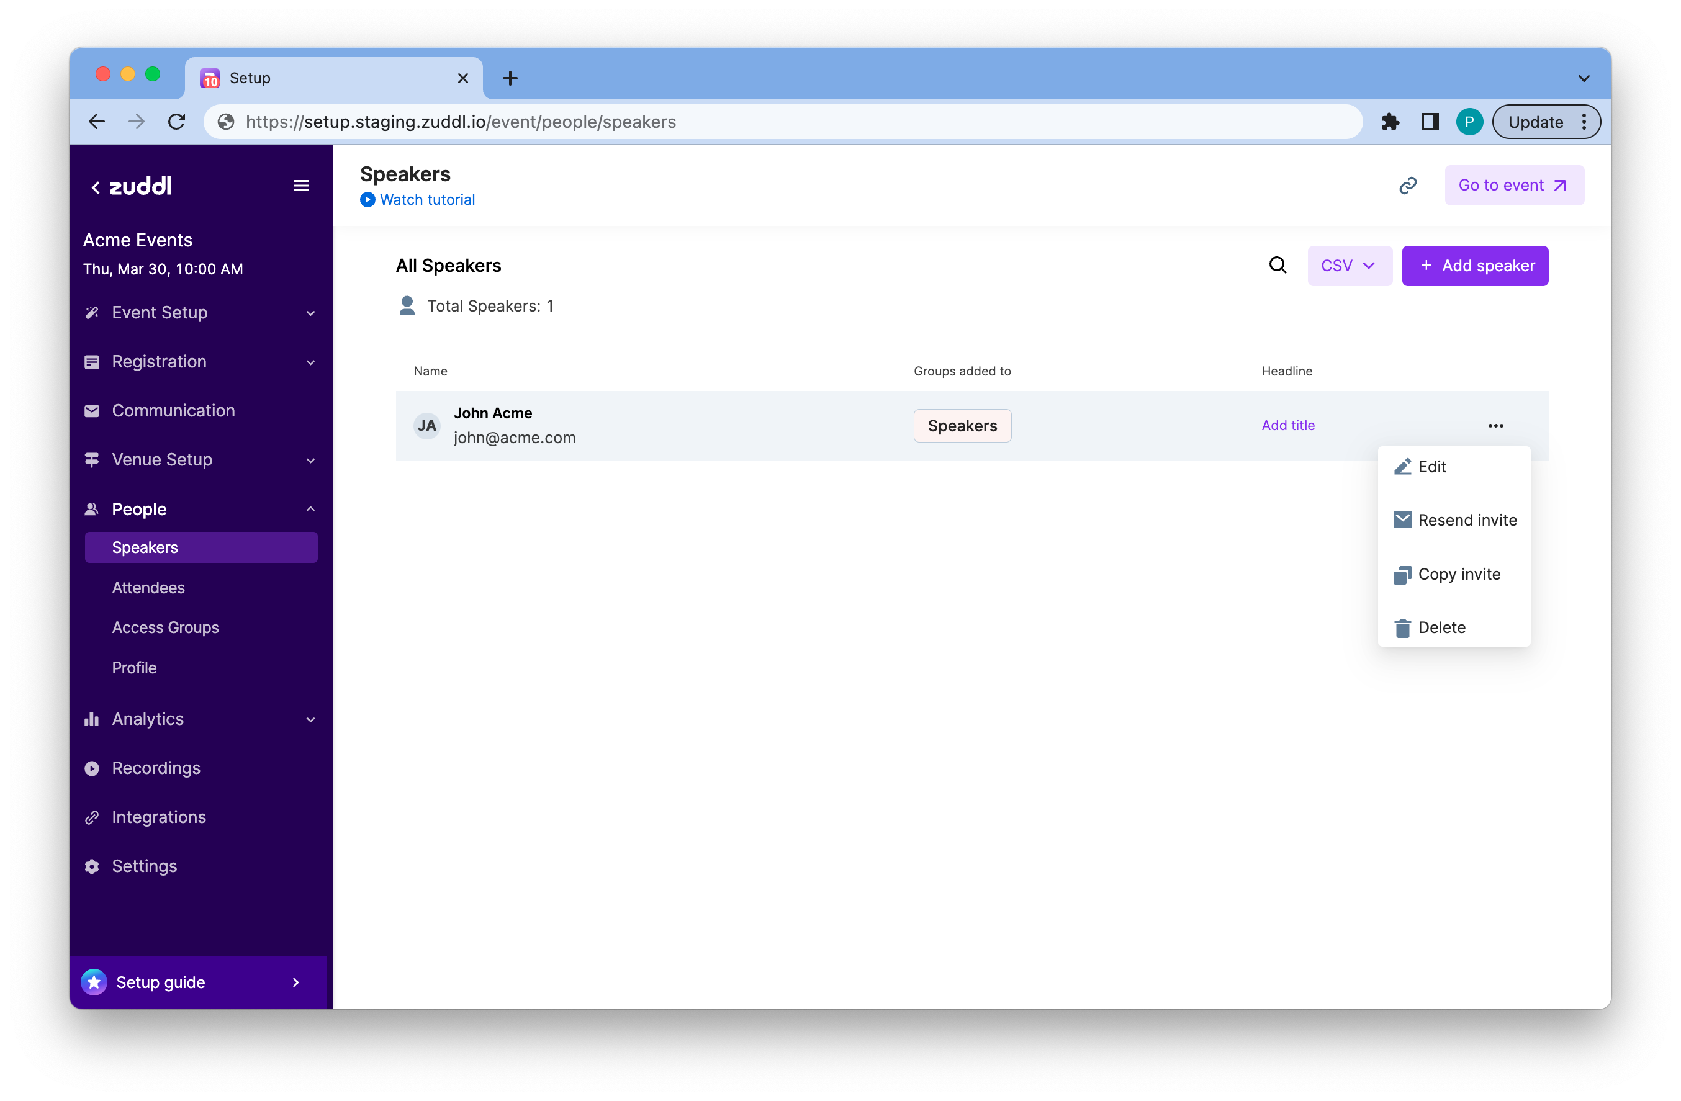Click the search magnifier icon for speakers

1277,266
